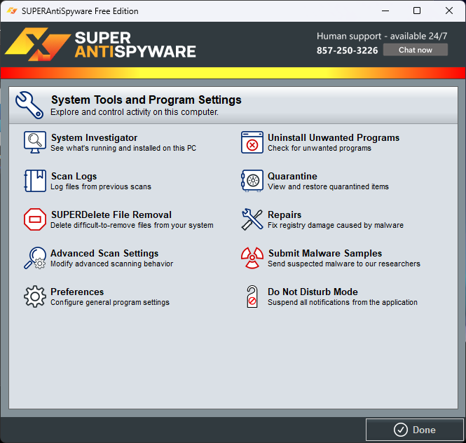This screenshot has width=466, height=443.
Task: Click the SUPERAntiSpyware title bar app icon
Action: tap(12, 11)
